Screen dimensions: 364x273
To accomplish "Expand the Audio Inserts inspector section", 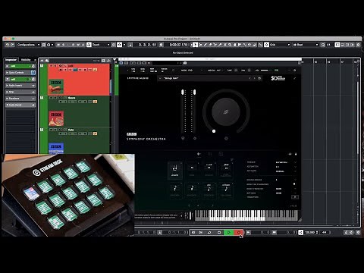I will tap(20, 86).
